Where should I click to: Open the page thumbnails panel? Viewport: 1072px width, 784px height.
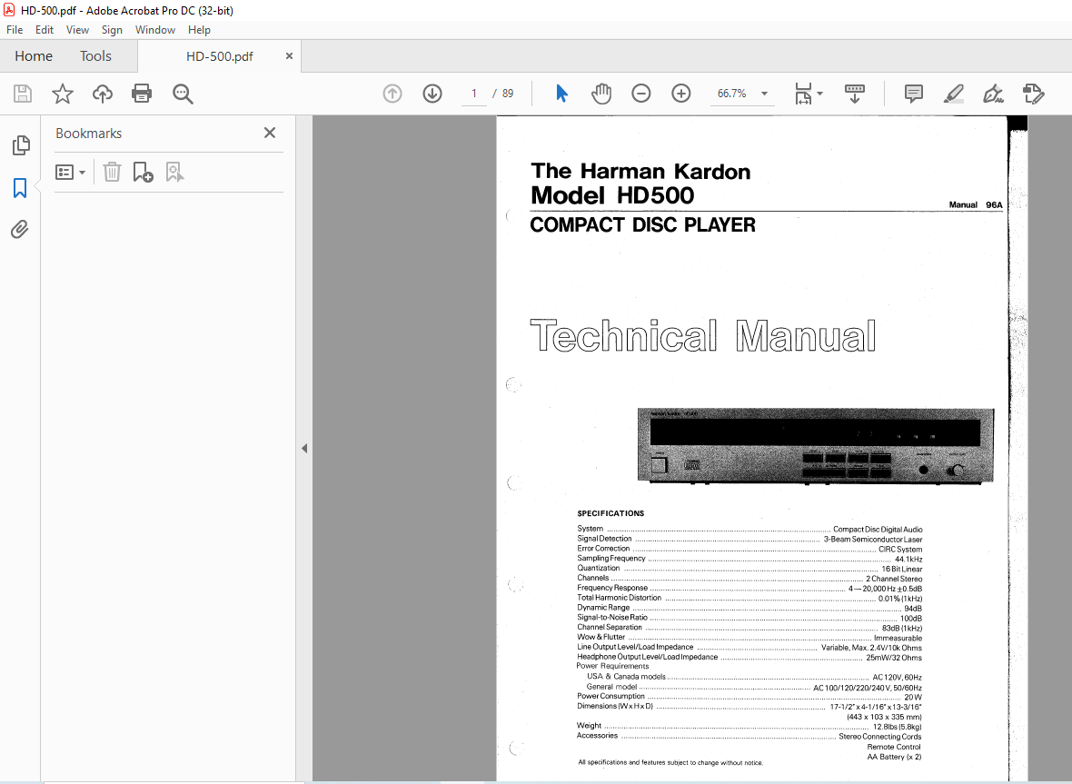(x=21, y=145)
